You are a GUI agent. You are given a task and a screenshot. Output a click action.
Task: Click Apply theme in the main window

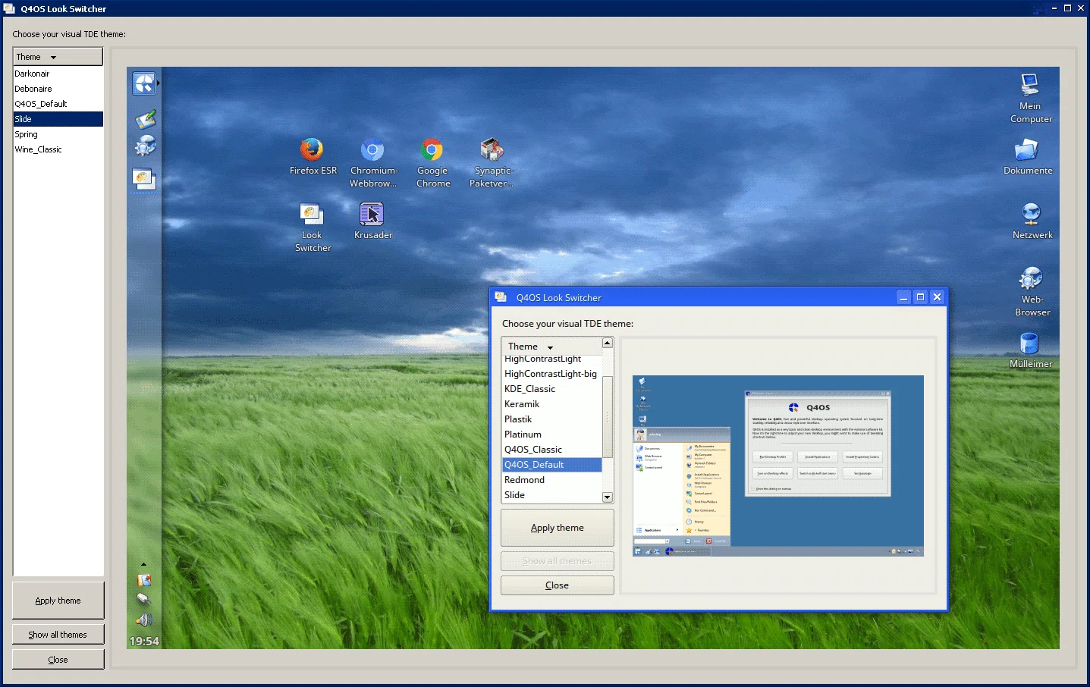pyautogui.click(x=58, y=601)
